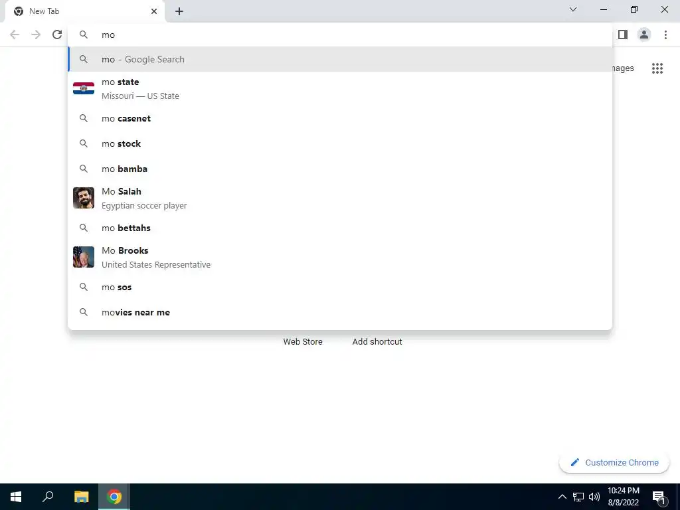Open Chrome's three-dot menu
Viewport: 680px width, 510px height.
coord(665,35)
